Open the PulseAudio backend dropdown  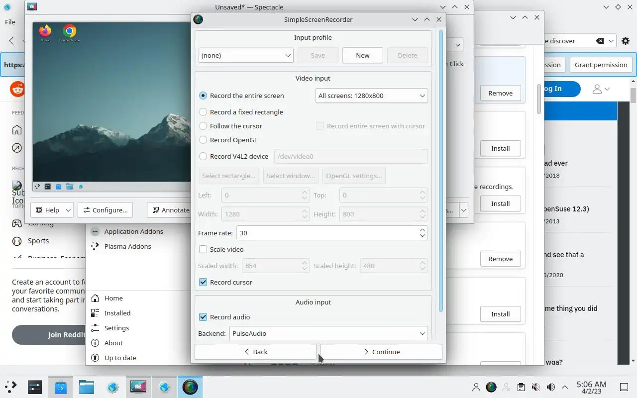coord(328,333)
